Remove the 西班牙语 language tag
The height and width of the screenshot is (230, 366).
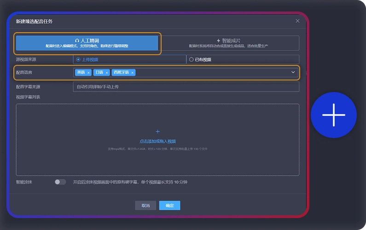[133, 73]
